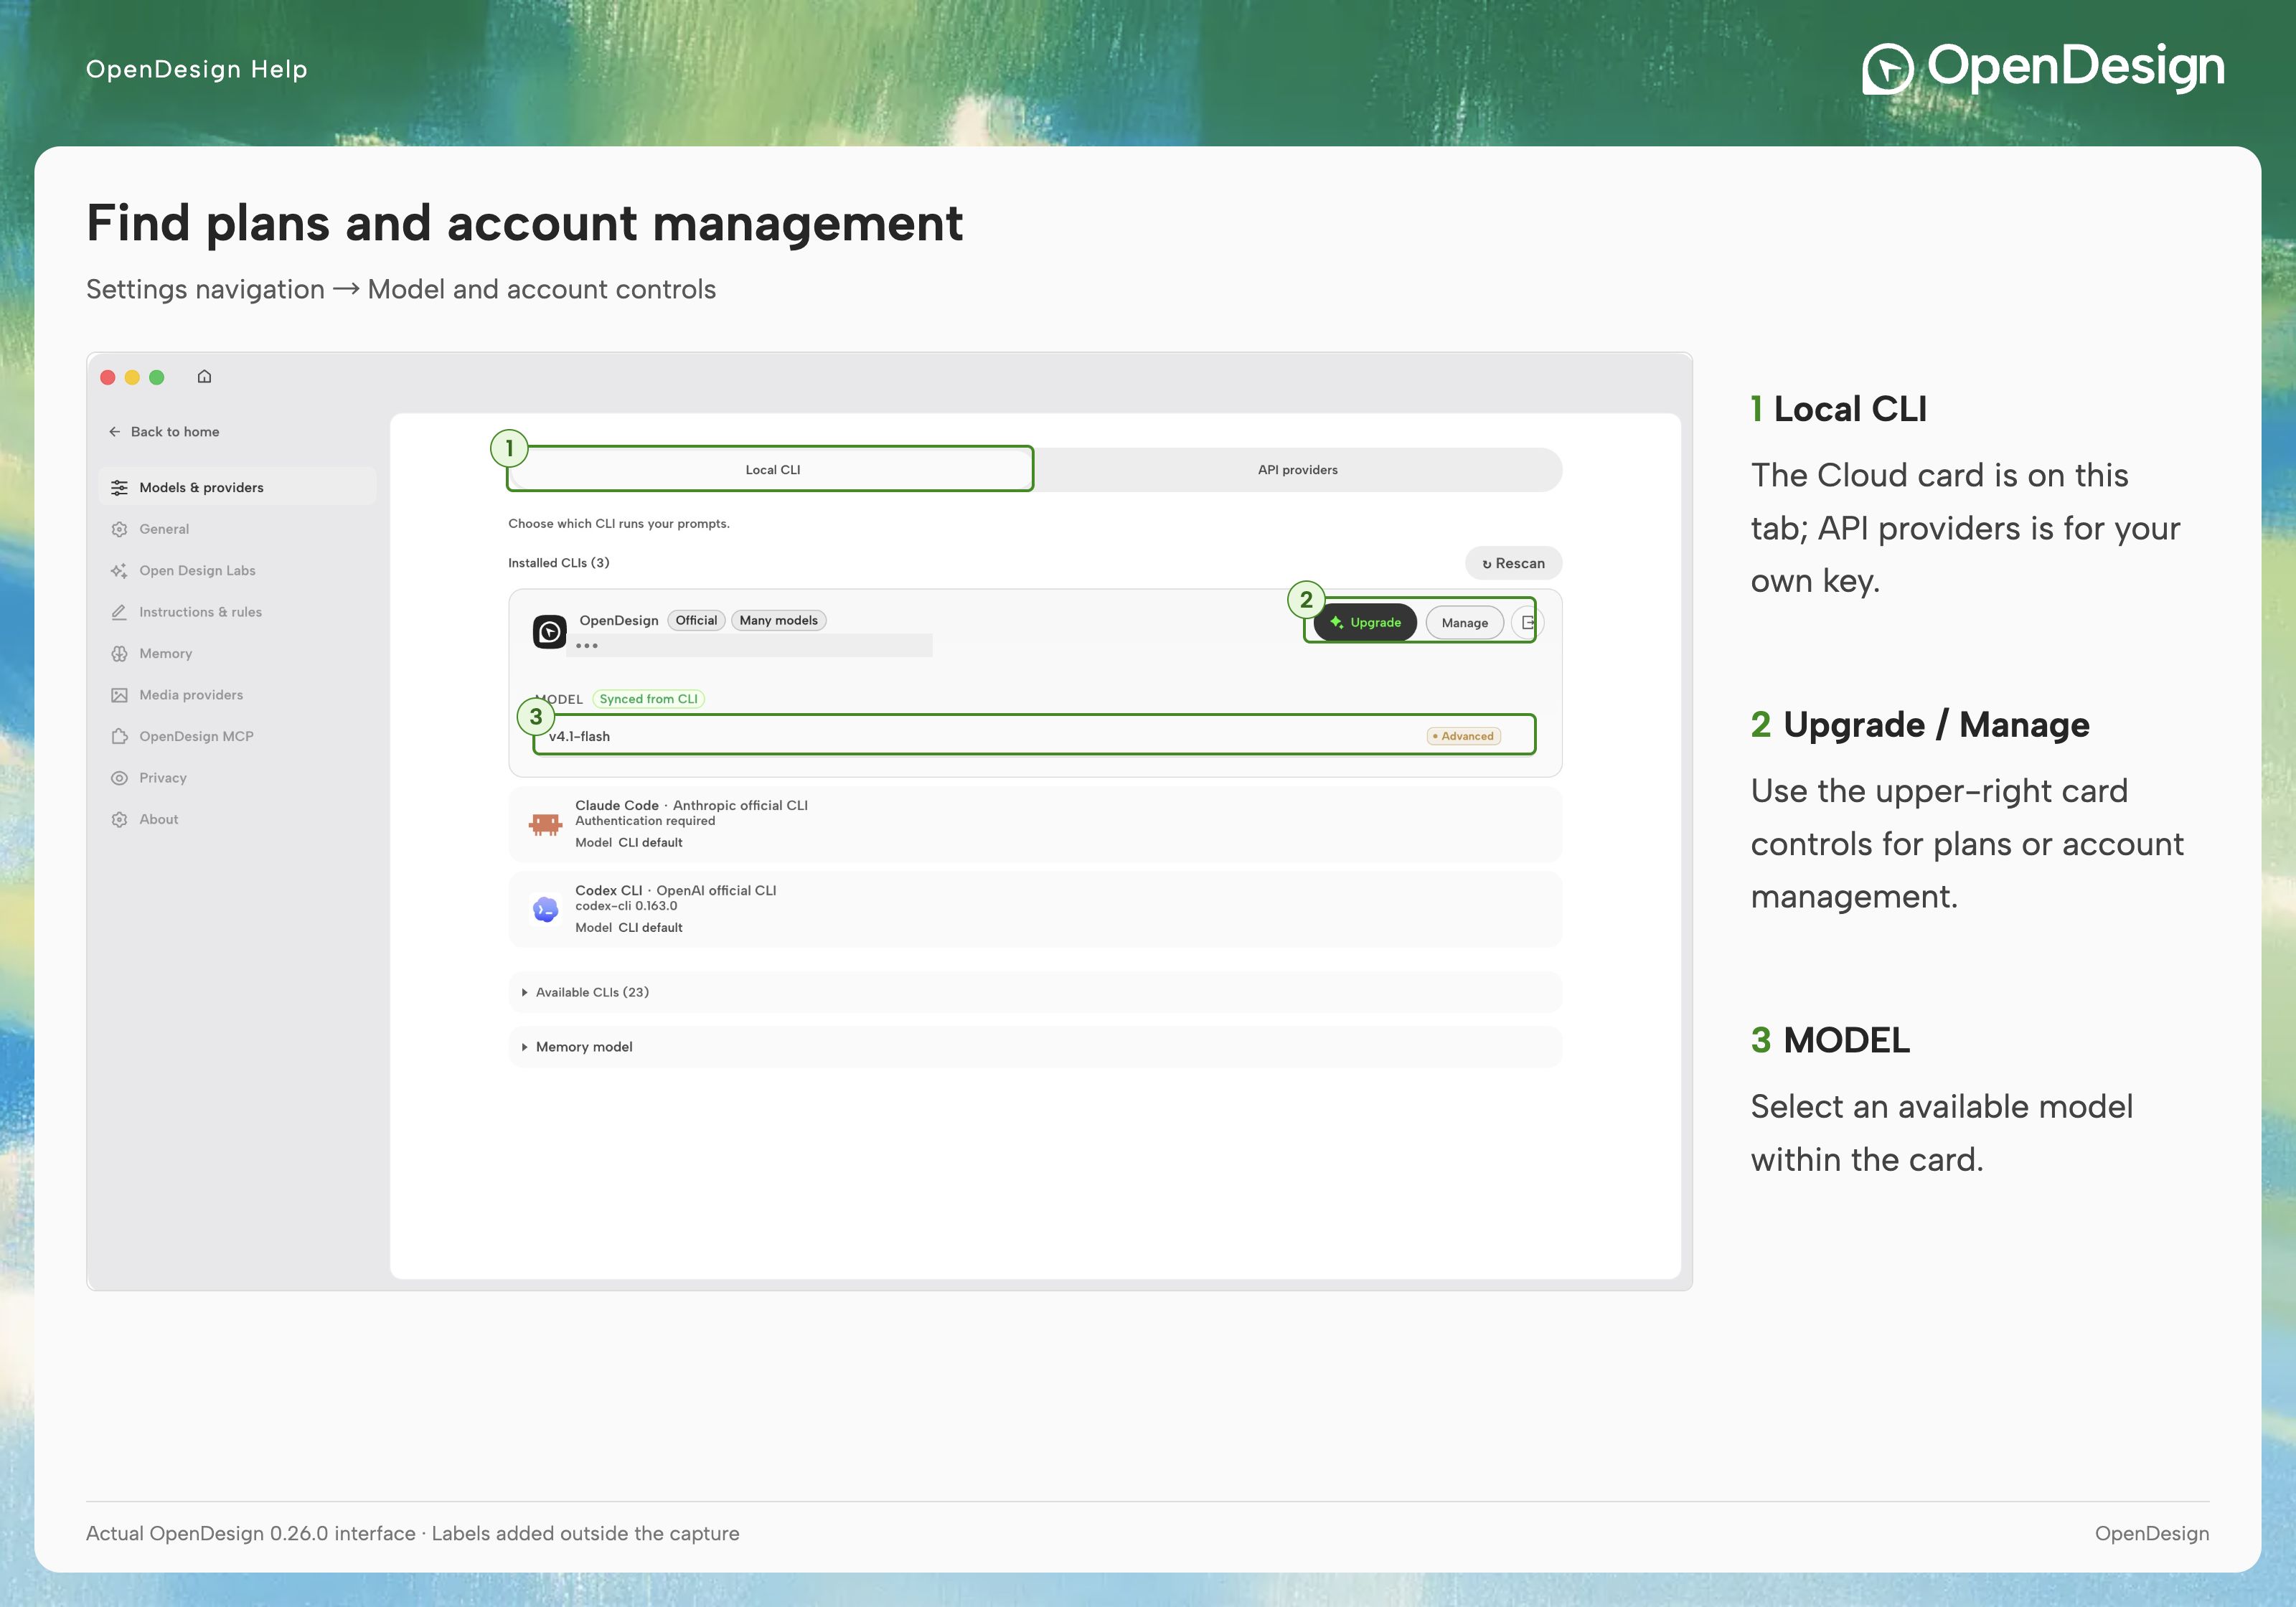
Task: Click the home icon in the title bar
Action: 204,376
